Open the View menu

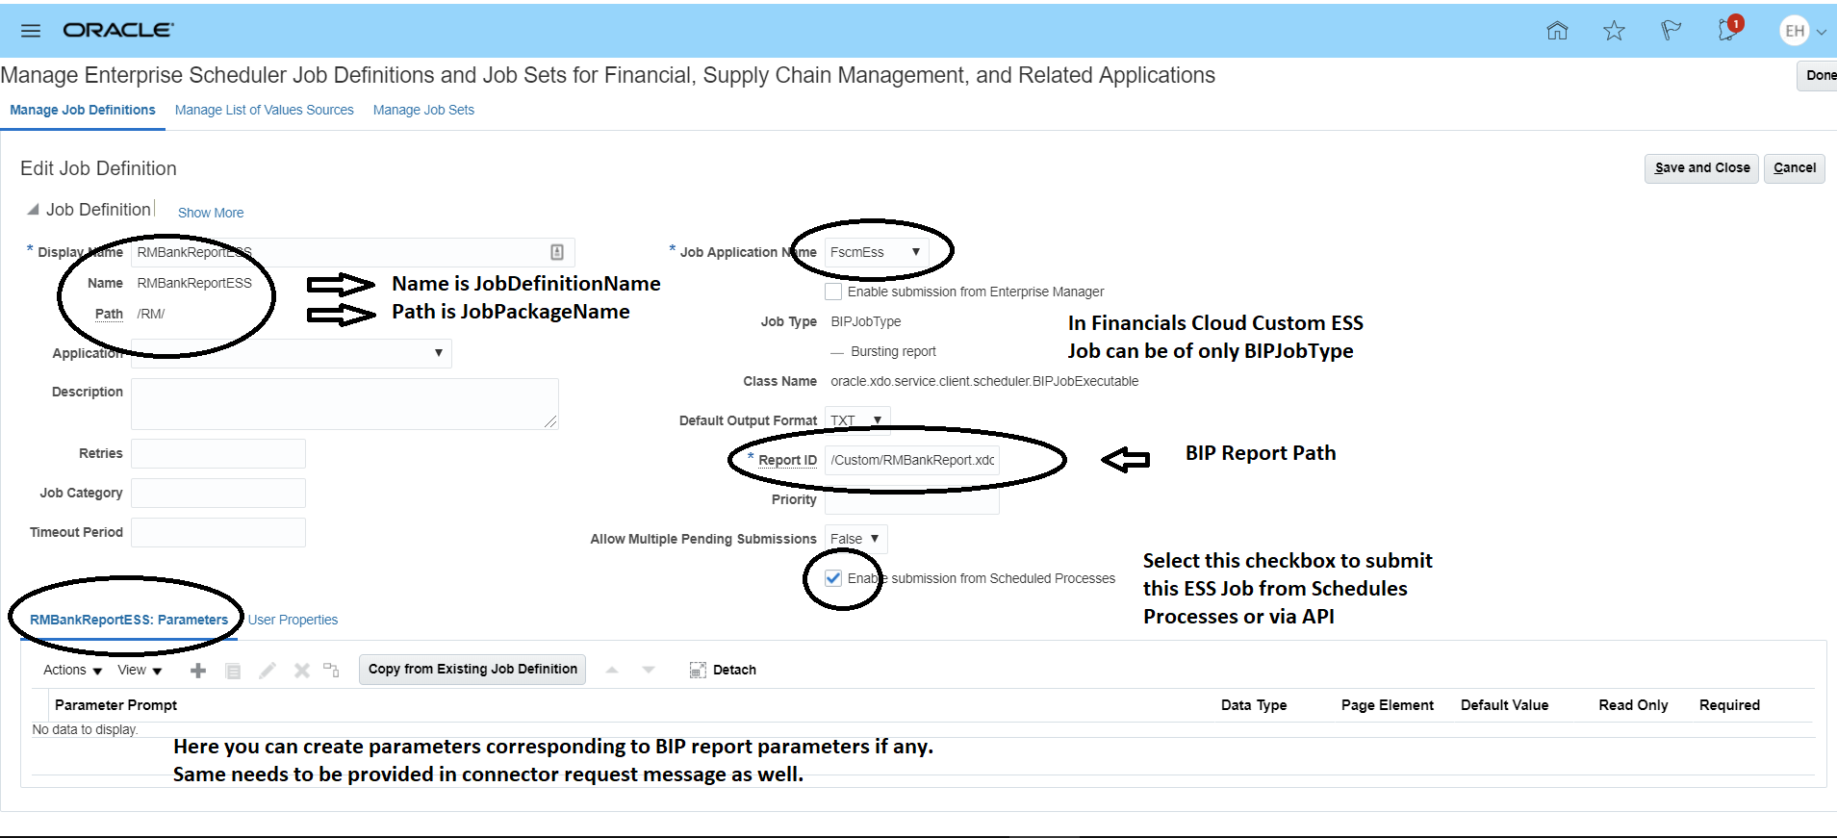pos(140,670)
